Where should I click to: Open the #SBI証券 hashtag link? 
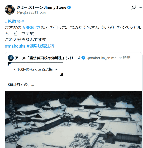31,27
